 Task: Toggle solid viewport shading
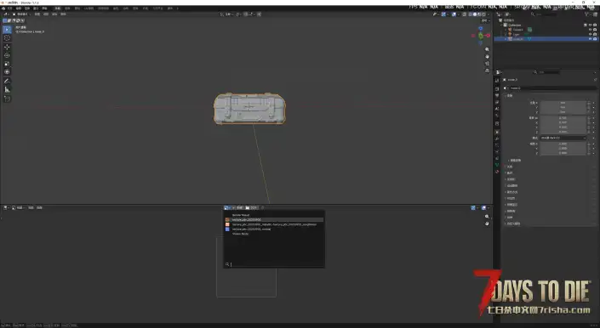pyautogui.click(x=475, y=14)
